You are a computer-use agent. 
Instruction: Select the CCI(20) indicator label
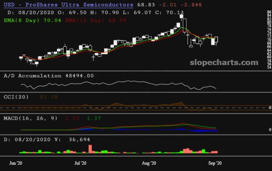point(16,97)
